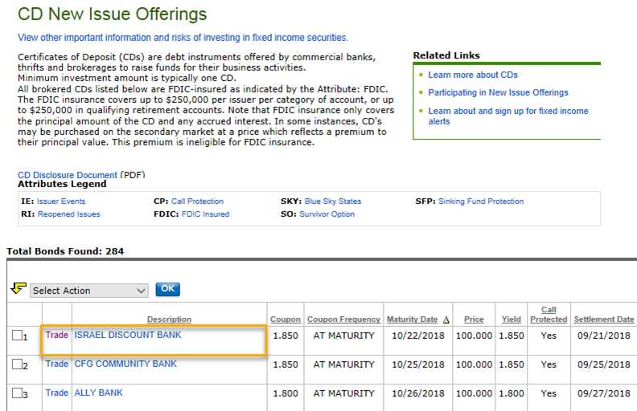
Task: Tick the checkbox beside ALLY BANK row
Action: 17,394
